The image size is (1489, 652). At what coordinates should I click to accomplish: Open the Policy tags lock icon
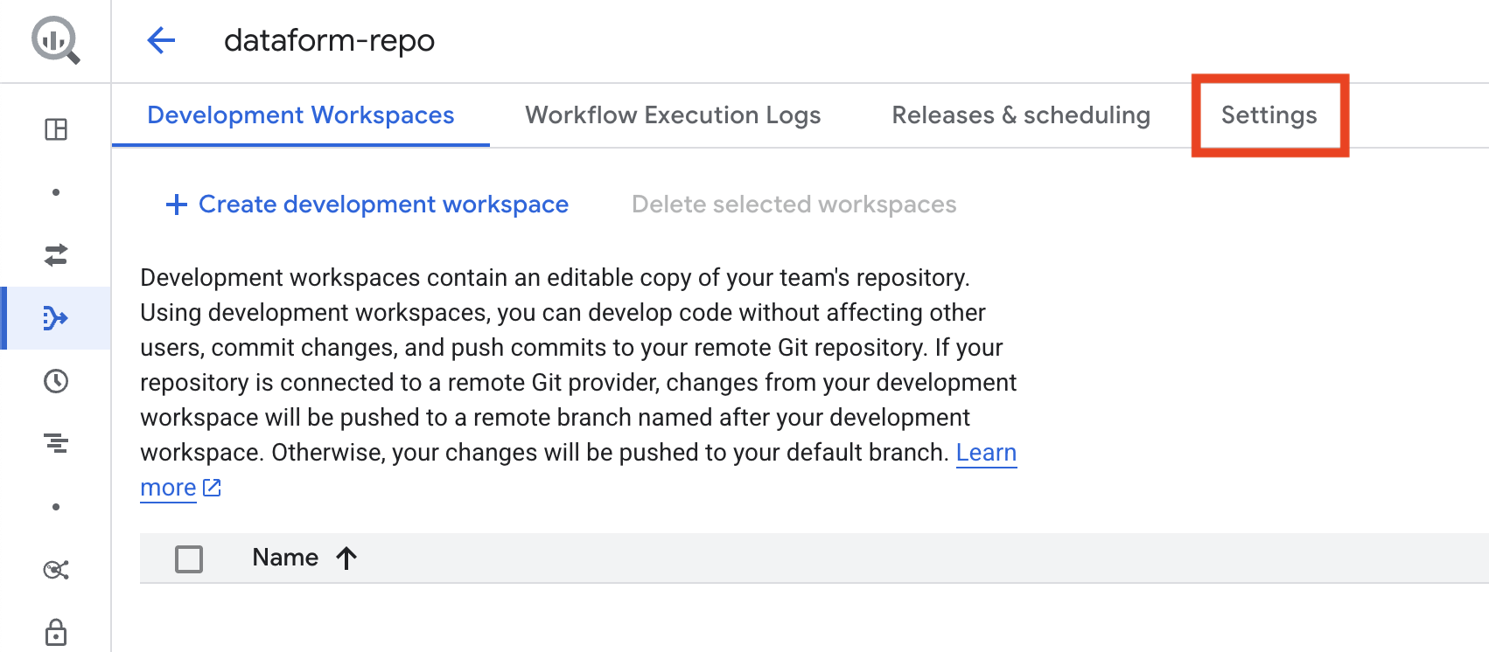[56, 632]
